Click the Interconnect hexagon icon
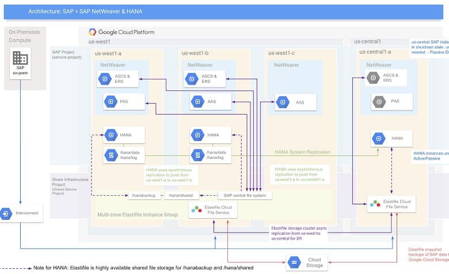Viewport: 449px width, 274px height. click(5, 214)
